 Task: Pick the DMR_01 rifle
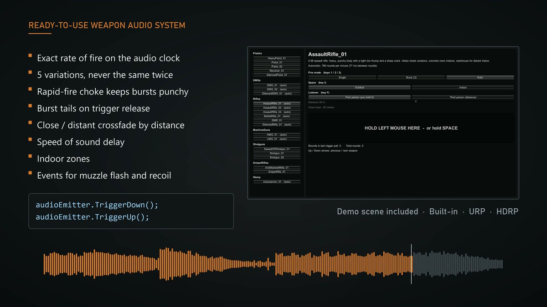click(x=277, y=120)
